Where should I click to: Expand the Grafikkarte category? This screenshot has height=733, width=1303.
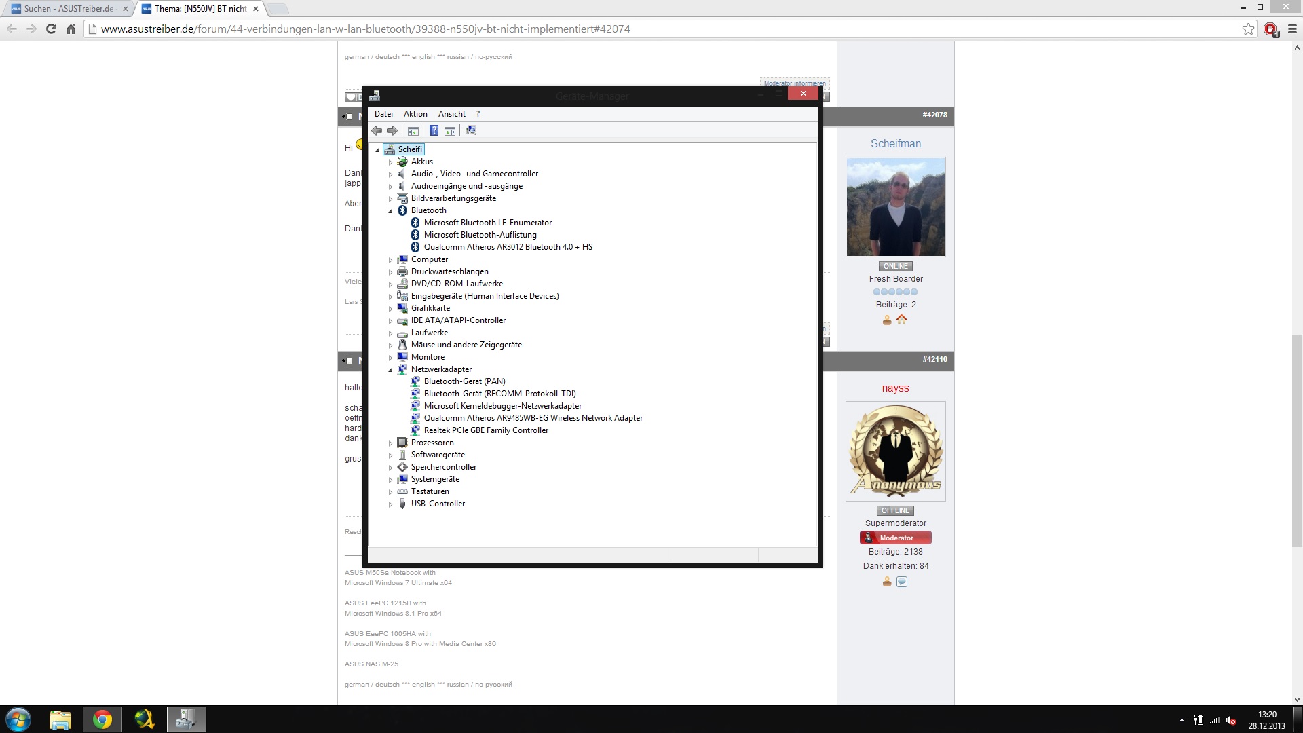coord(391,309)
